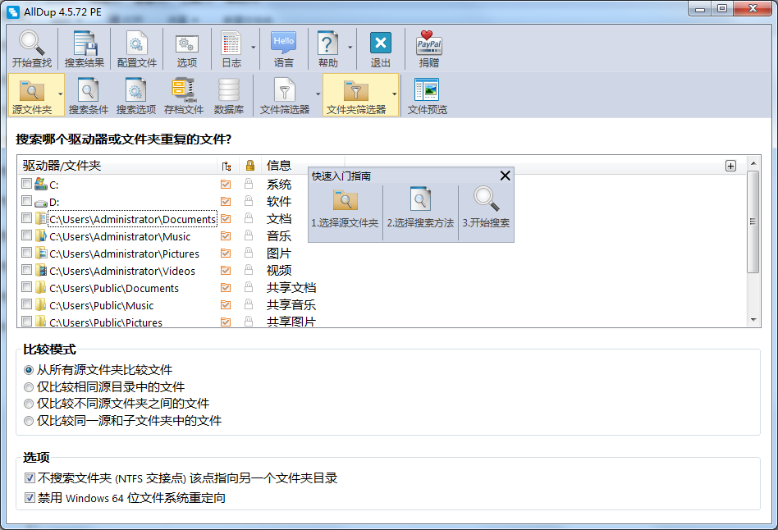Open the File Preview (文件预览) icon

pyautogui.click(x=427, y=90)
